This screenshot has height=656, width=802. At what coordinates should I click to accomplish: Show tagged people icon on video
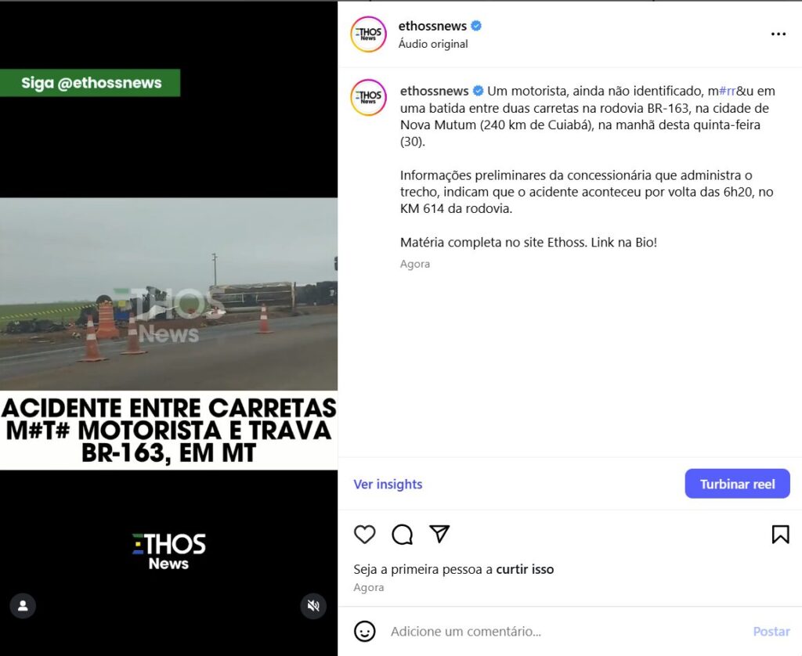23,606
